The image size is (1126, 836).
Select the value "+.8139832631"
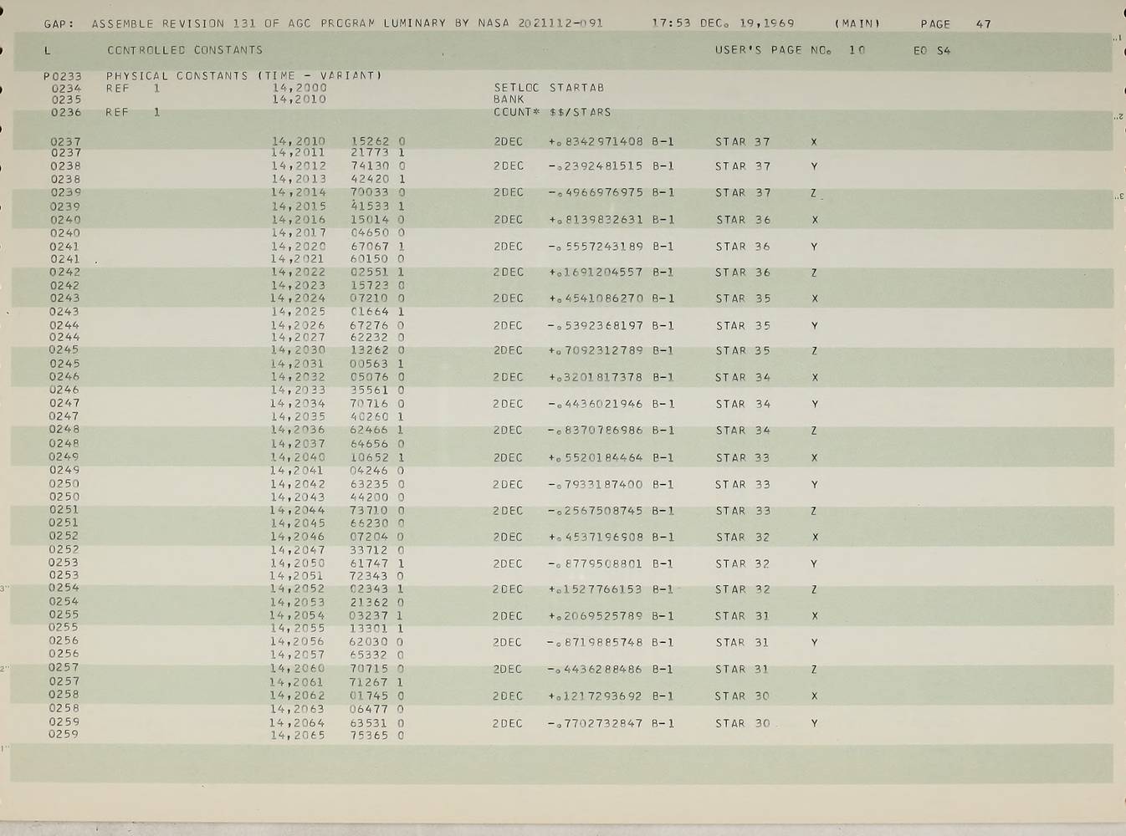pos(596,220)
